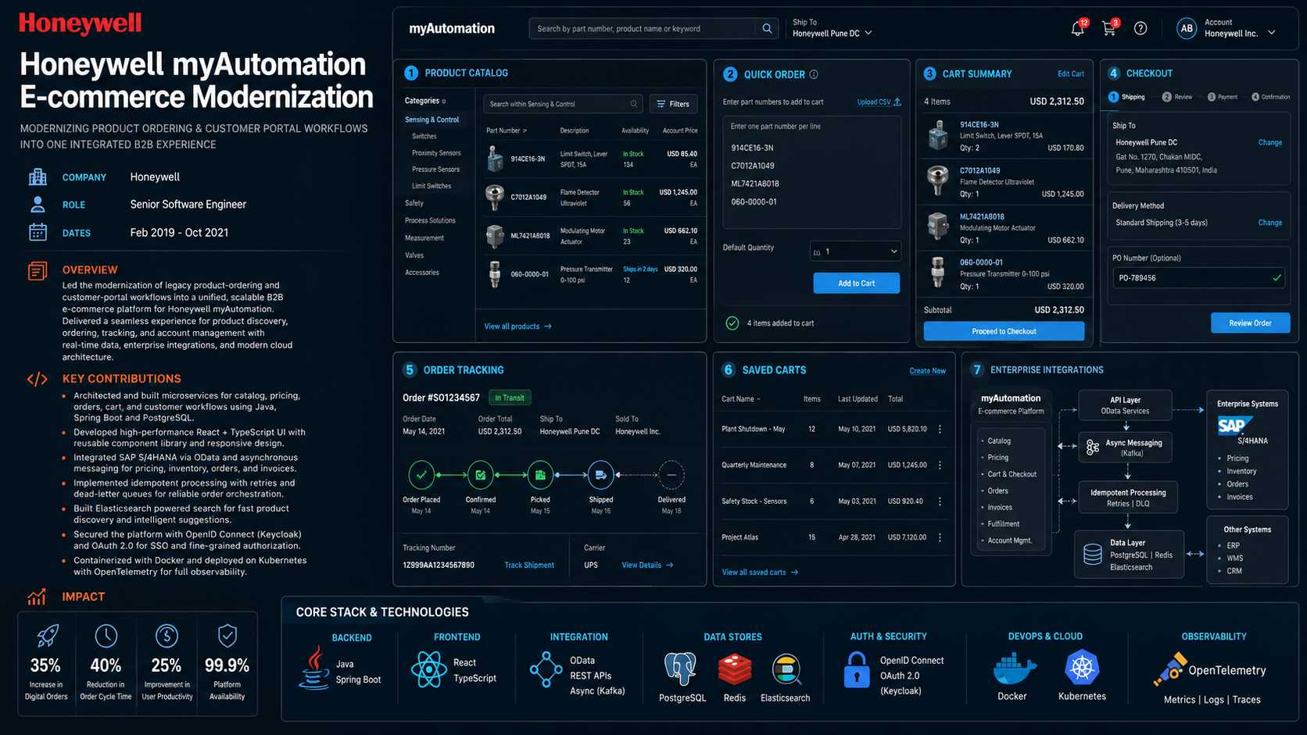Click the search magnifier icon in top bar
The image size is (1307, 735).
767,29
